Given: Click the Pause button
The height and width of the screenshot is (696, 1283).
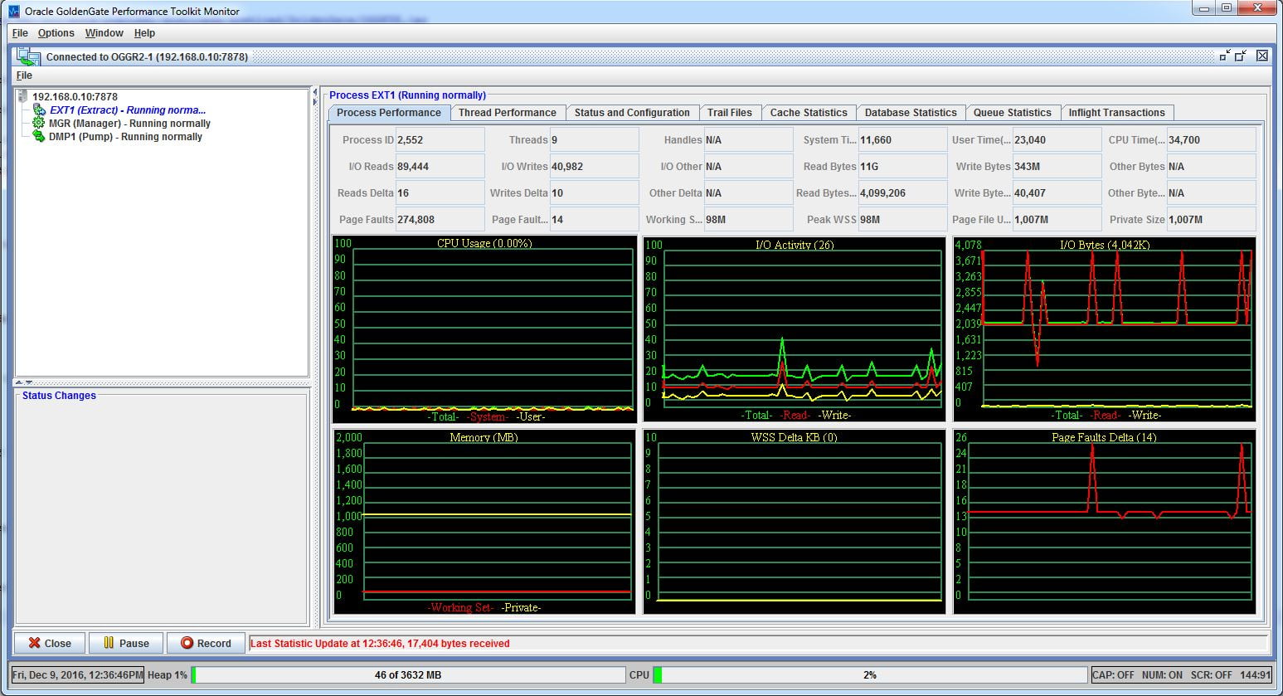Looking at the screenshot, I should coord(126,643).
